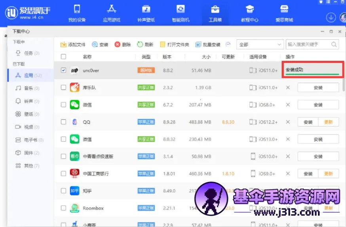Uncheck the unc0ver row checkbox
This screenshot has height=227, width=346.
coord(63,70)
